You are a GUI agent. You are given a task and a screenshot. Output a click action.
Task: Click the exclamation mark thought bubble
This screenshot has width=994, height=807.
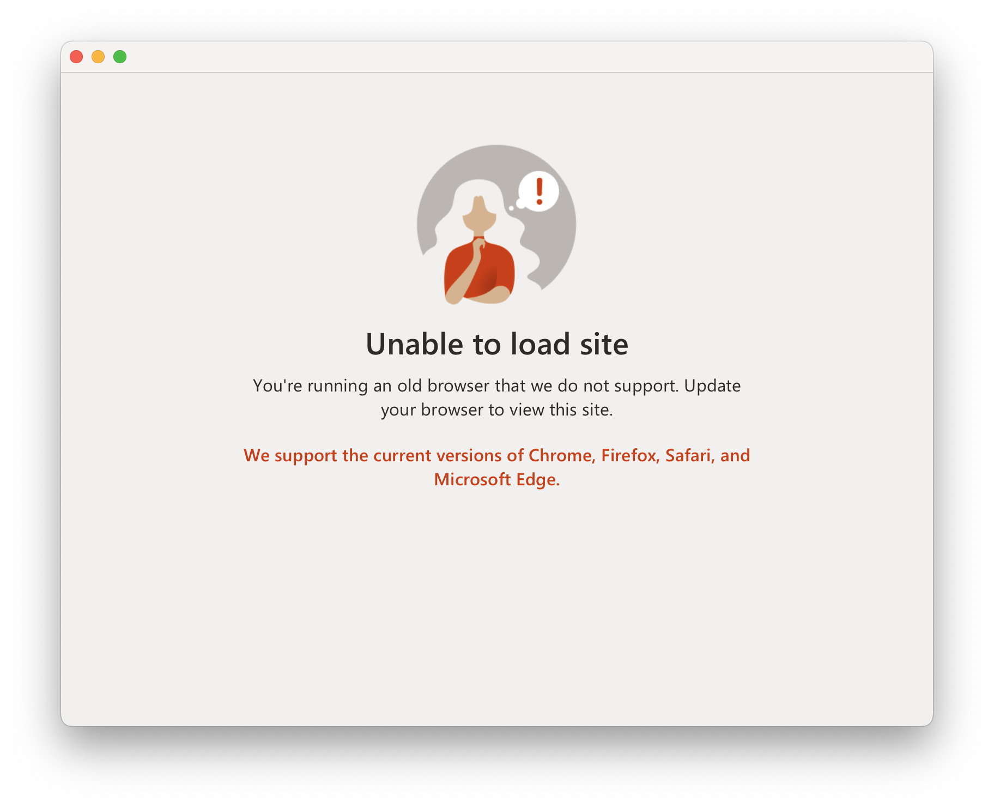[538, 191]
